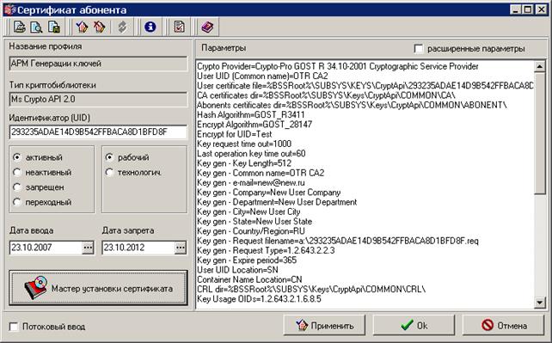Select the 'Last operation key time out=60' line
This screenshot has width=552, height=343.
tap(251, 153)
